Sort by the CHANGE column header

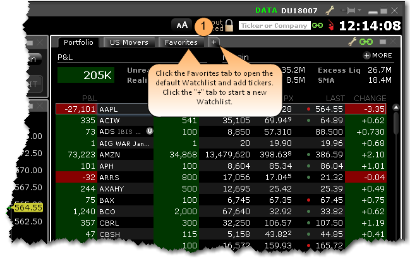(370, 98)
